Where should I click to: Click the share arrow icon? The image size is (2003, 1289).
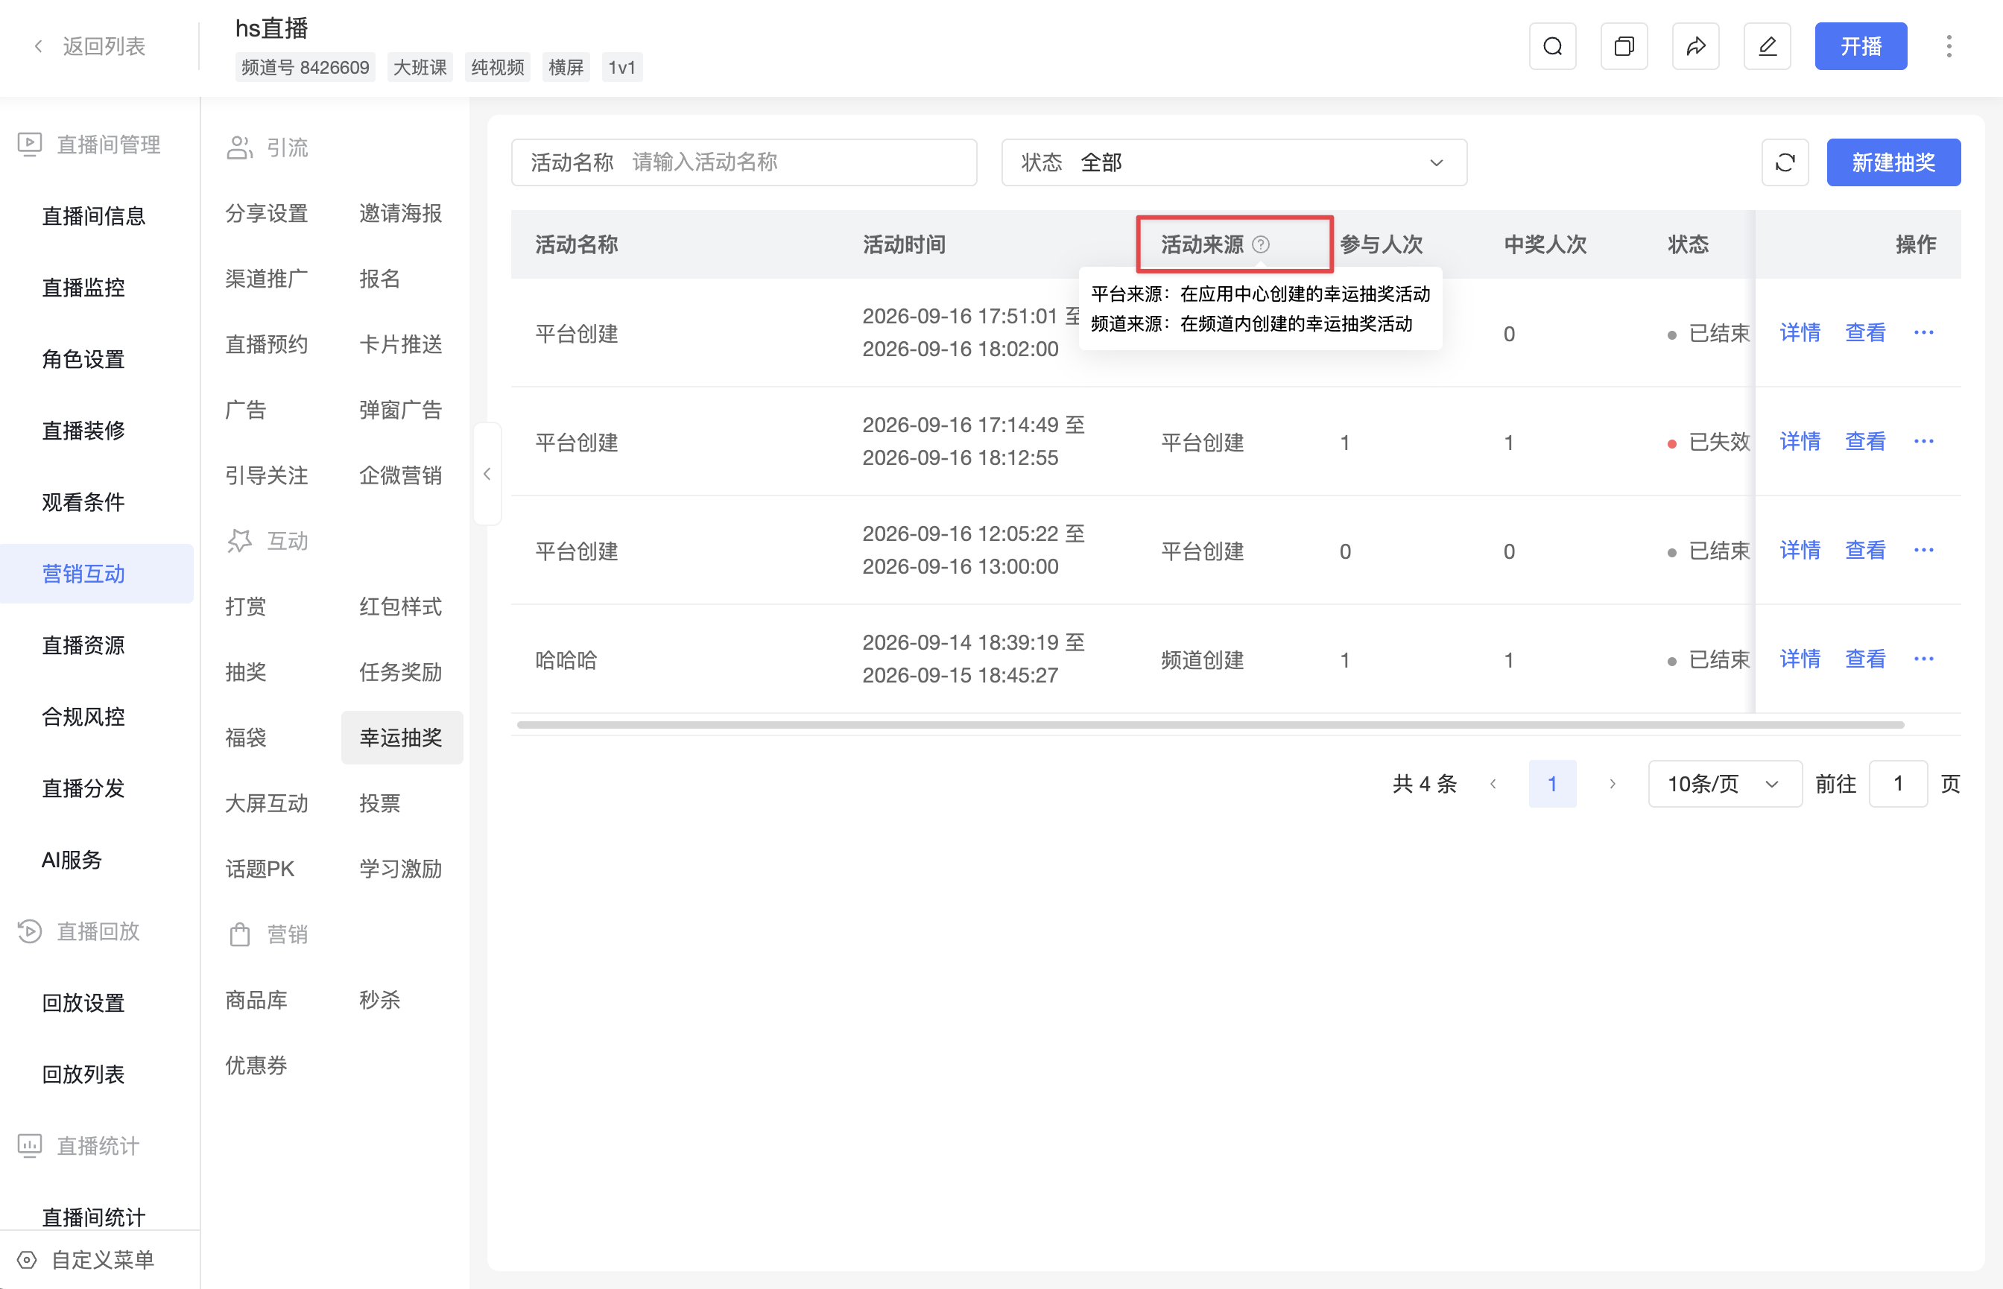click(x=1696, y=46)
